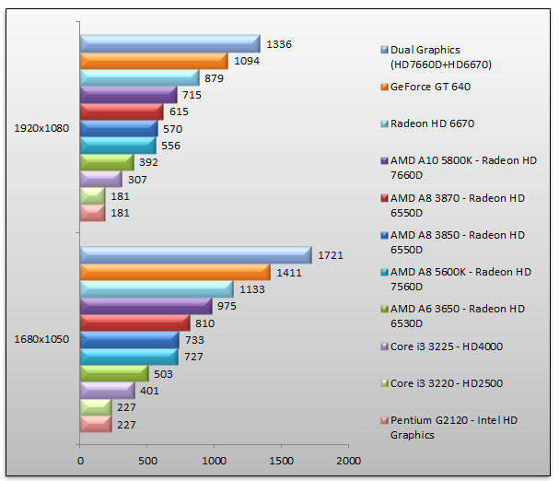The height and width of the screenshot is (481, 559).
Task: Click the Core i3 3220 - HD2500 label
Action: click(447, 383)
